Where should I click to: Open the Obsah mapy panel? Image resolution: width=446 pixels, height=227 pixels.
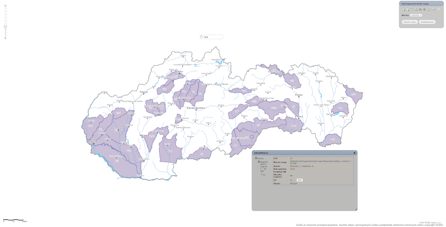coord(410,22)
